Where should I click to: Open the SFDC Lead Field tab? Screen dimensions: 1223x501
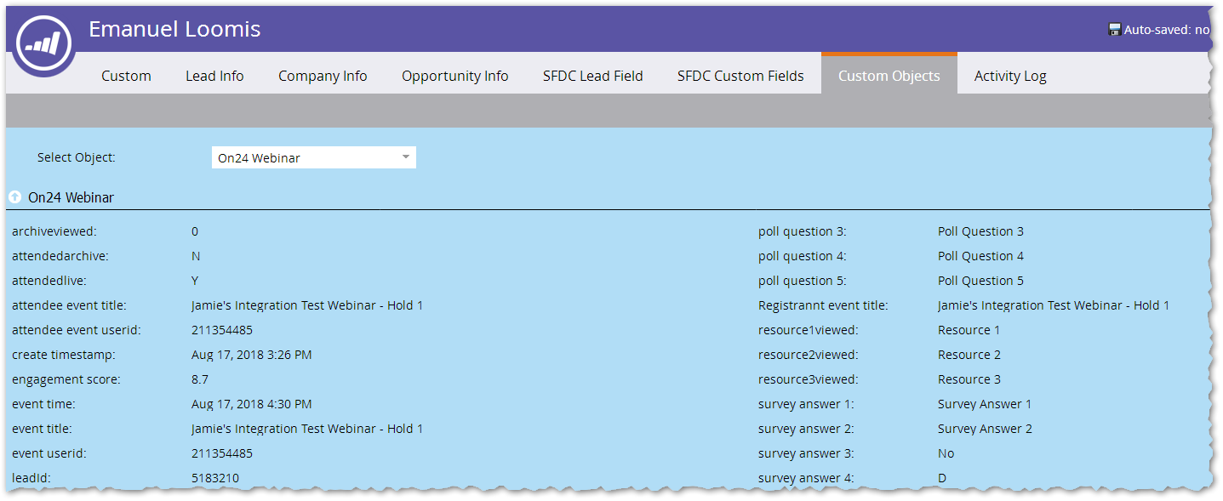point(593,76)
